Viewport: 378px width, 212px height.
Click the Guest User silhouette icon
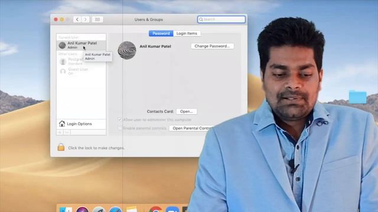click(x=63, y=71)
